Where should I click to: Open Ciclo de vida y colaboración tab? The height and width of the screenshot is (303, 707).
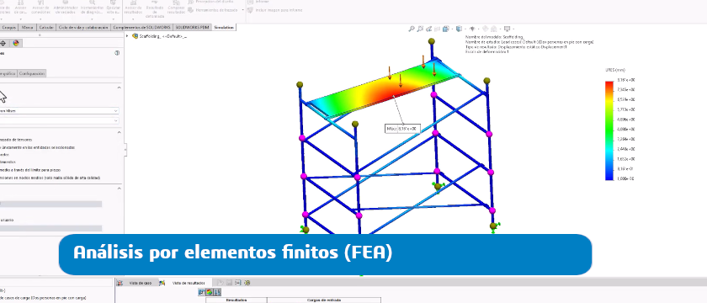pos(83,28)
